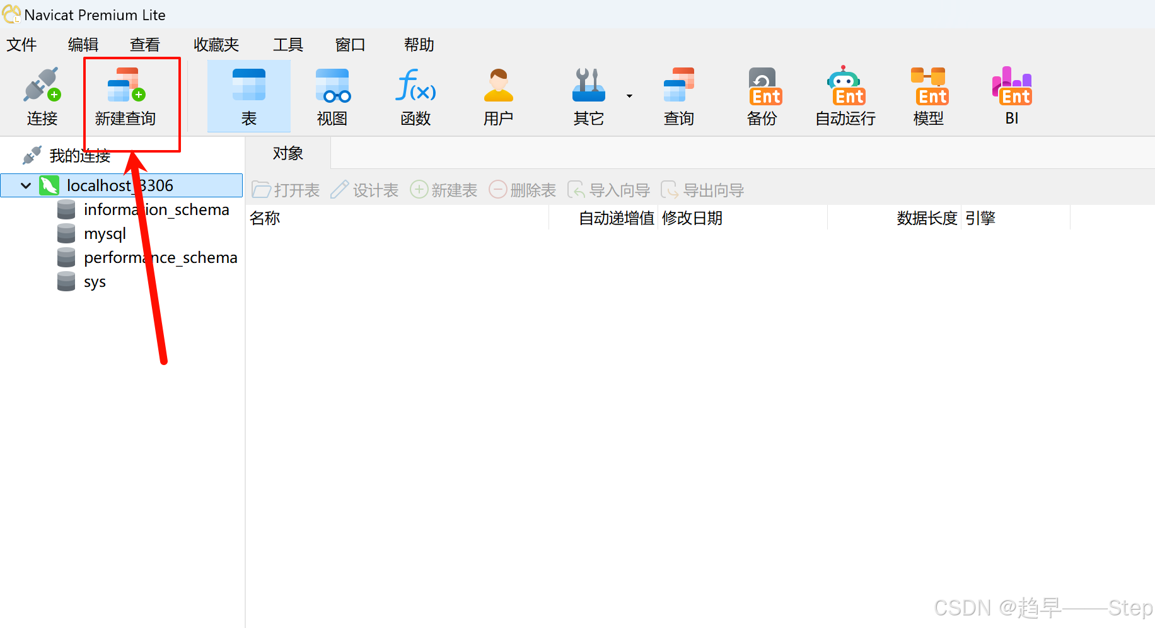Open the Function (函数) objects
Viewport: 1155px width, 628px height.
tap(415, 96)
